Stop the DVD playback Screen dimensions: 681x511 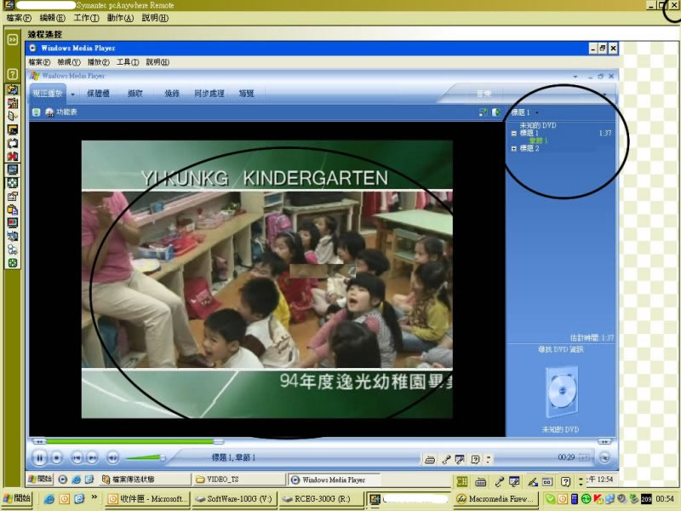(x=56, y=457)
